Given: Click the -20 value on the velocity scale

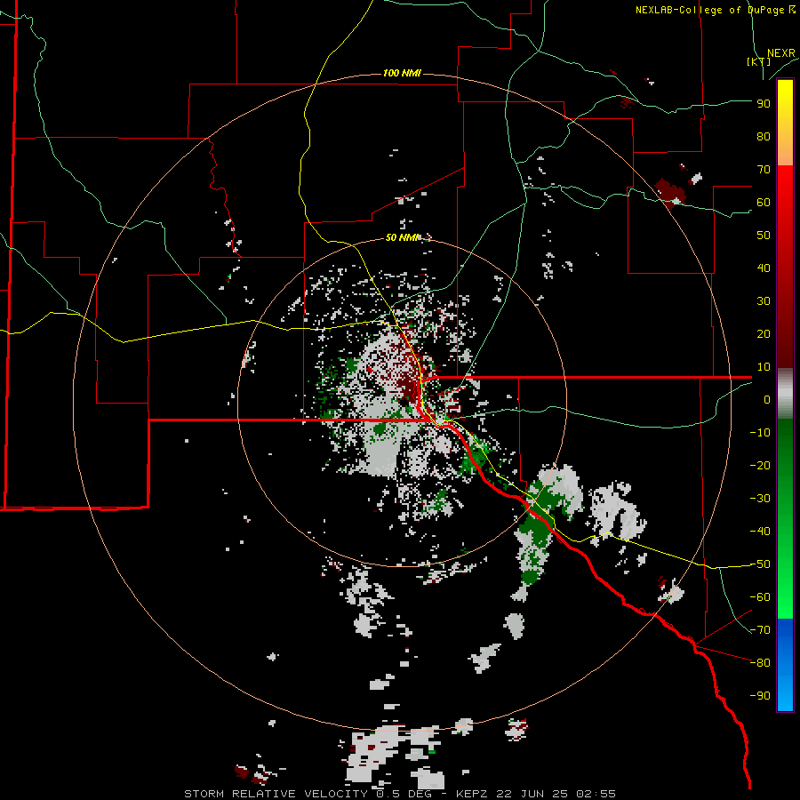Looking at the screenshot, I should [760, 466].
